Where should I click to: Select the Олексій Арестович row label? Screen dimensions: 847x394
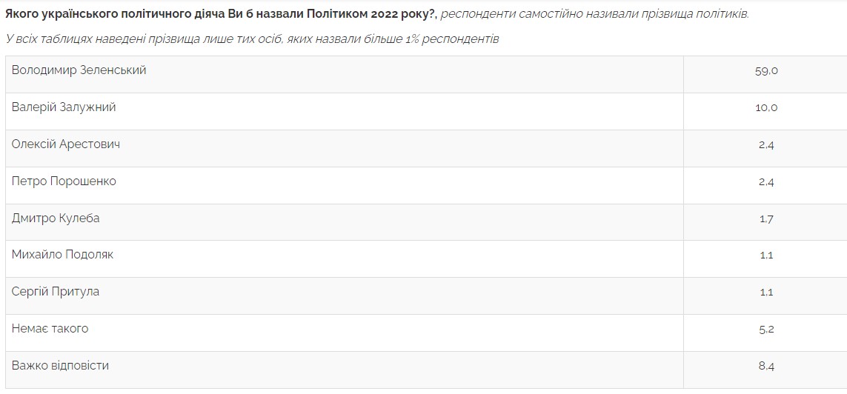tap(66, 144)
